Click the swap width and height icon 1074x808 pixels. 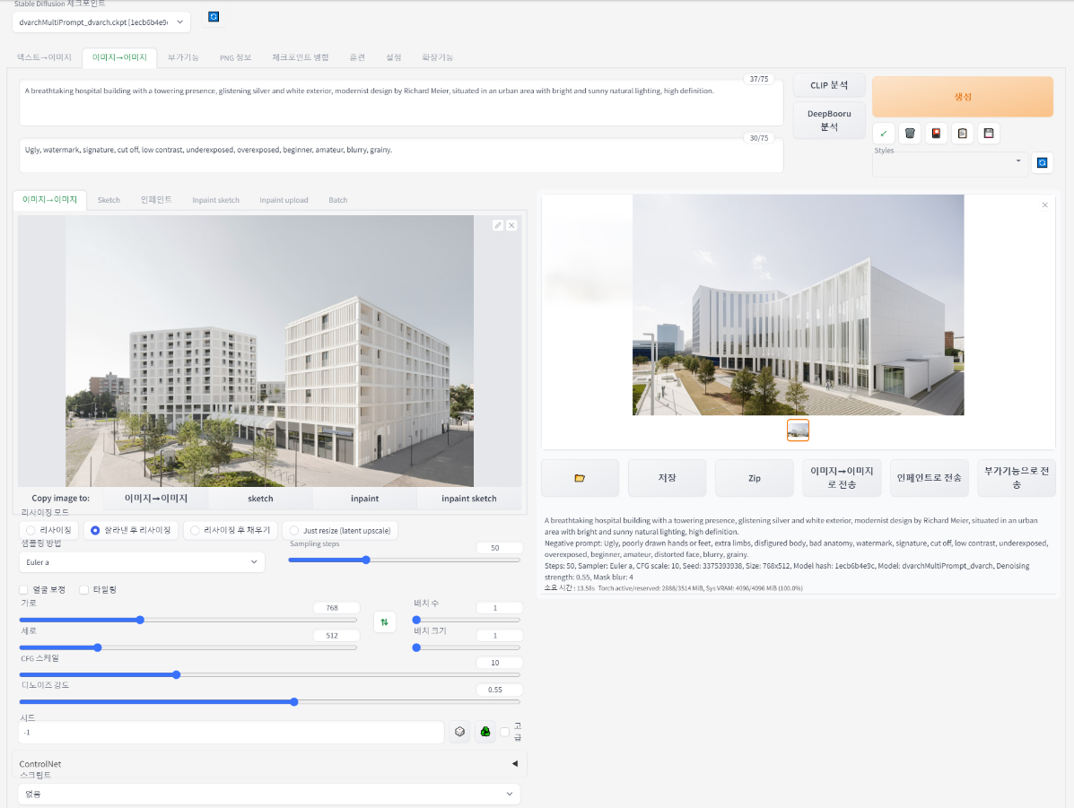tap(385, 621)
